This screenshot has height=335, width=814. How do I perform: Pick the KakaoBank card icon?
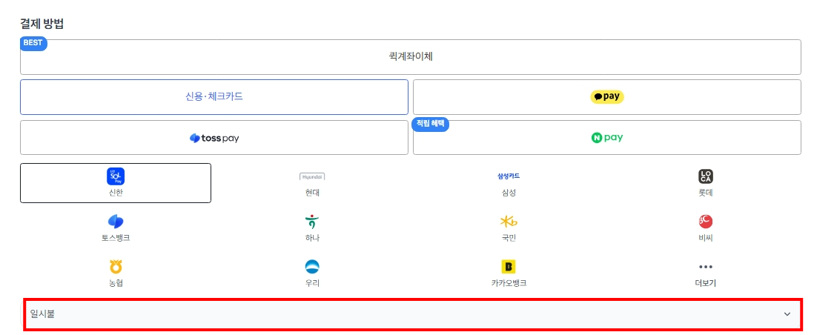(509, 267)
